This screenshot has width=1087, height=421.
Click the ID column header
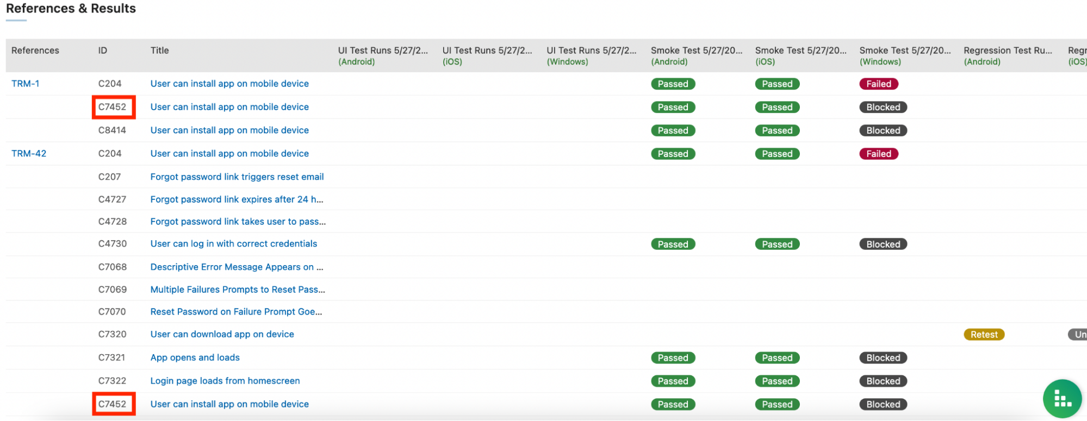(103, 51)
